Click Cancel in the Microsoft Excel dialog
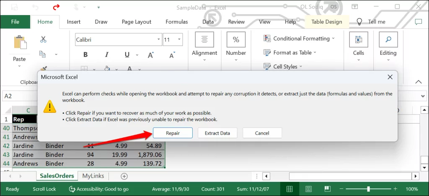 (x=262, y=133)
